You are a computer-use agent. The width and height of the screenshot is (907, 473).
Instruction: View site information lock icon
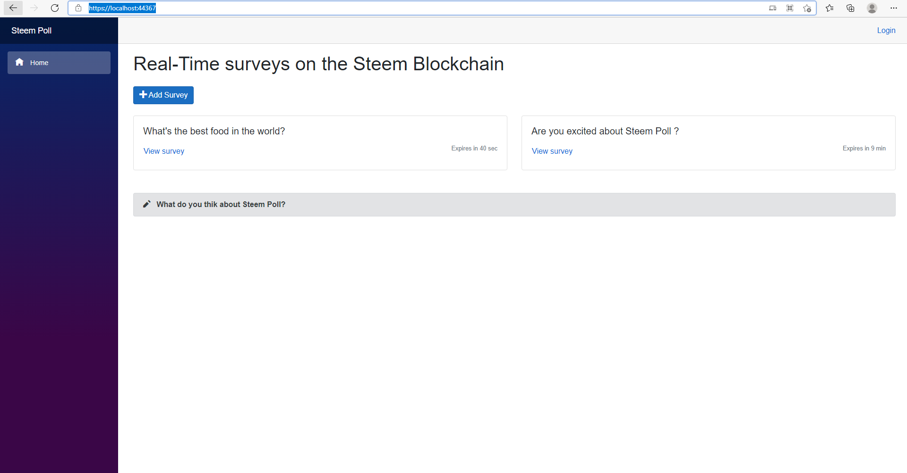pos(78,8)
